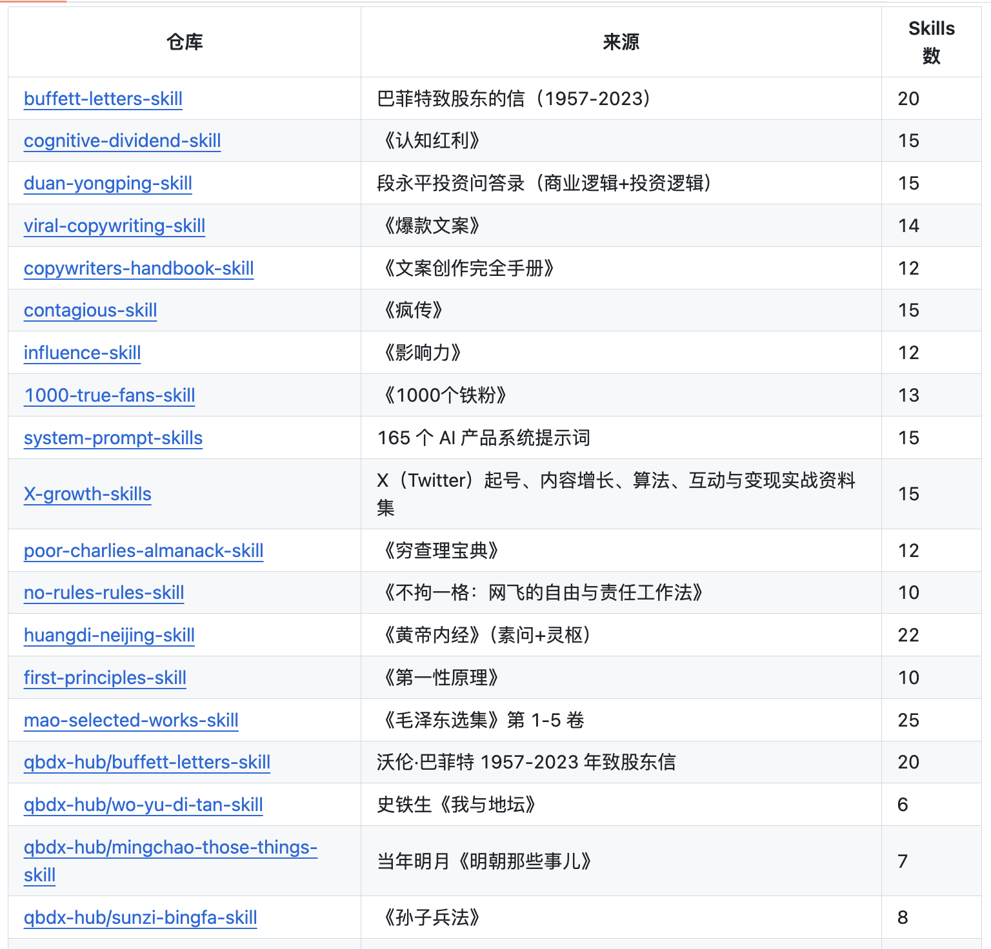Open the buffett-letters-skill repository link
The height and width of the screenshot is (949, 991).
click(103, 99)
